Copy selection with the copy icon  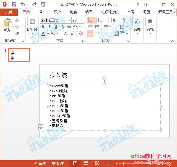(17, 27)
